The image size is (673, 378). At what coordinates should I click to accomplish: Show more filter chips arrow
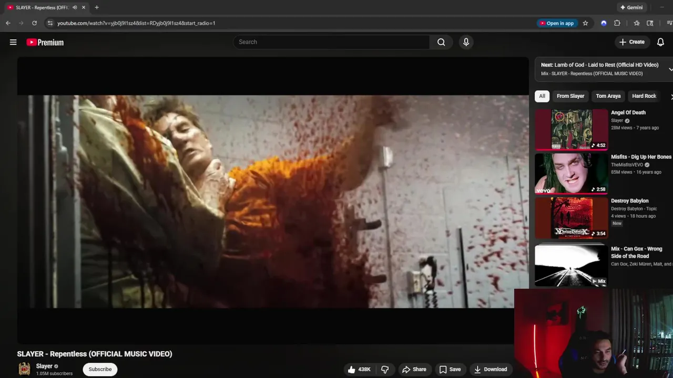671,97
